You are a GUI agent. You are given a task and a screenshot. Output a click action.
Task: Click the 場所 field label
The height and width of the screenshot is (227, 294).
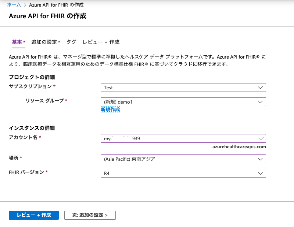[x=14, y=158]
